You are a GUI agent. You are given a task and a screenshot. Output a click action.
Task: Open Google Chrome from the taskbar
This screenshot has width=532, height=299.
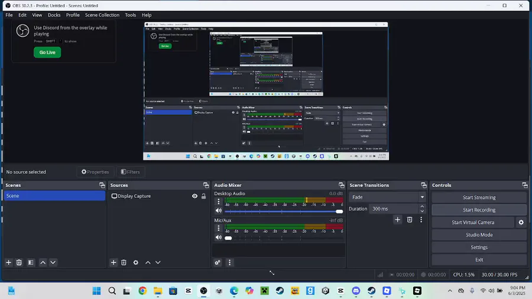[142, 291]
